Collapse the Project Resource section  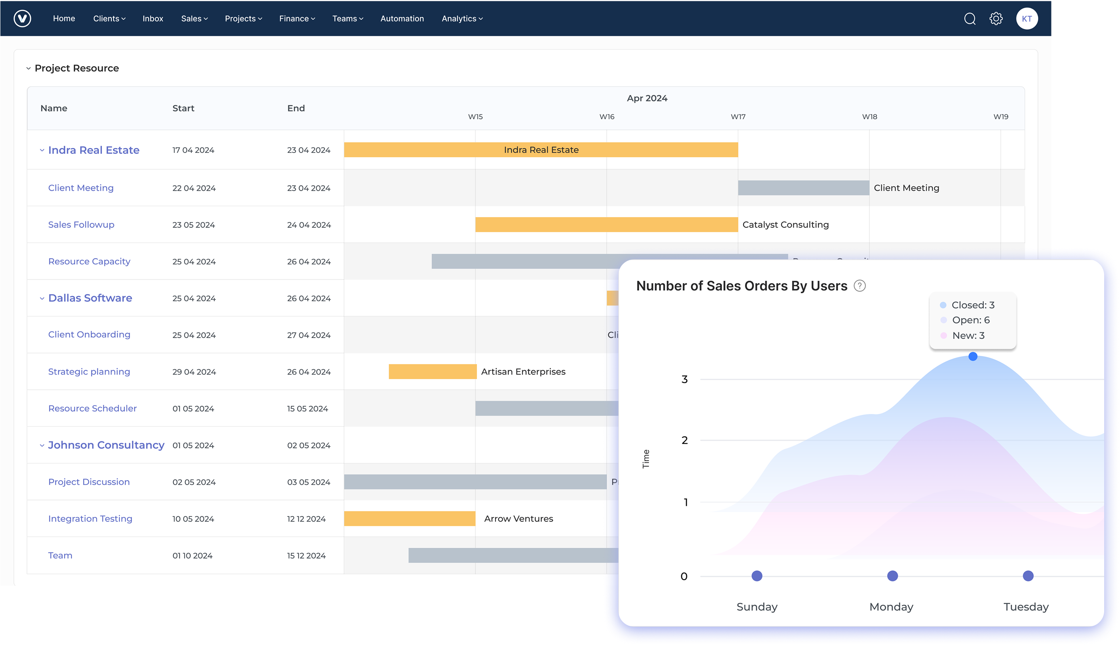29,68
